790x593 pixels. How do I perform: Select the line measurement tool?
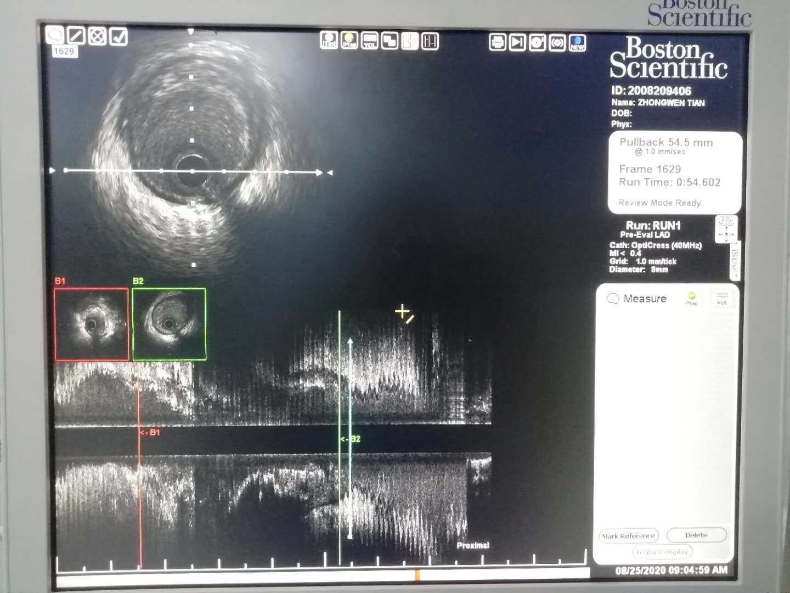click(x=76, y=36)
